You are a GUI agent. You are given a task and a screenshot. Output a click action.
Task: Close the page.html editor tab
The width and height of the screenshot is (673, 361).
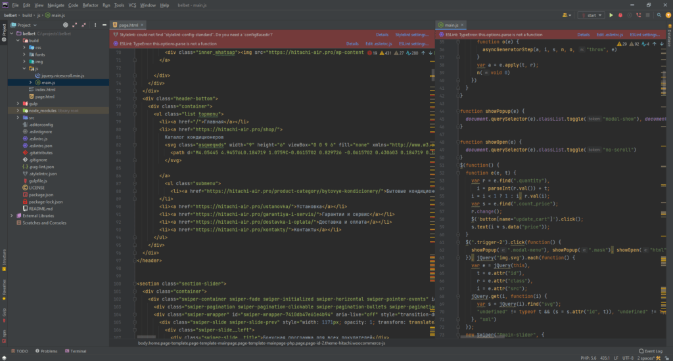tap(143, 25)
